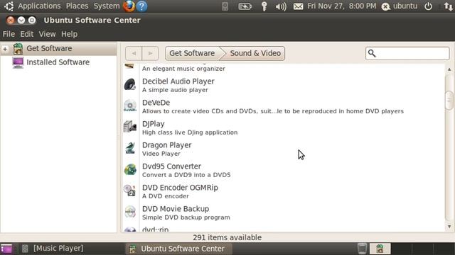Select the DeVeDe entry title
This screenshot has width=455, height=255.
[x=156, y=103]
